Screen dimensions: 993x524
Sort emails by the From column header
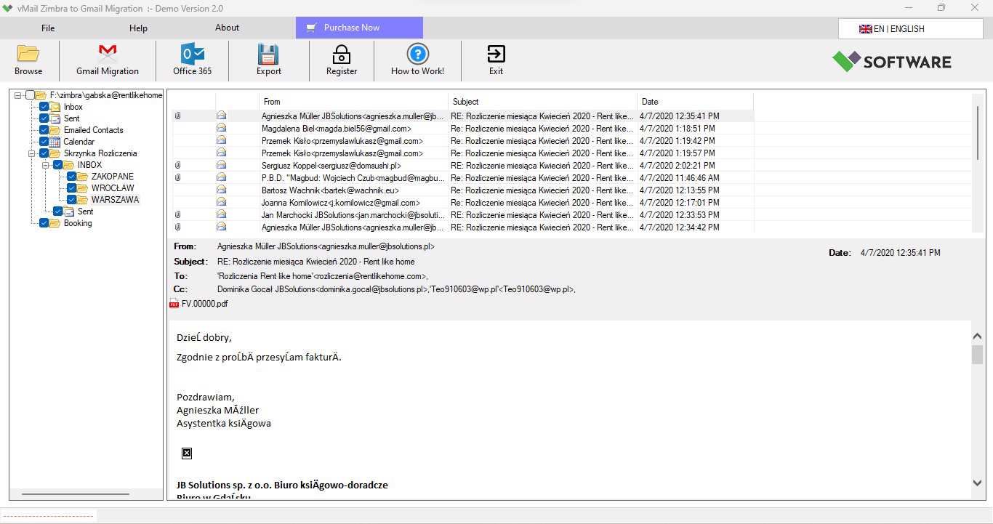tap(353, 102)
